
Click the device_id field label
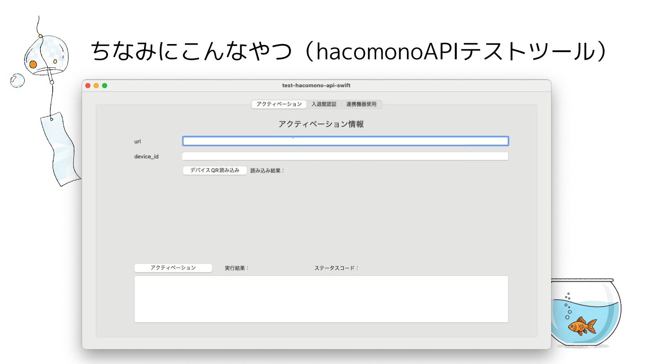(x=146, y=156)
